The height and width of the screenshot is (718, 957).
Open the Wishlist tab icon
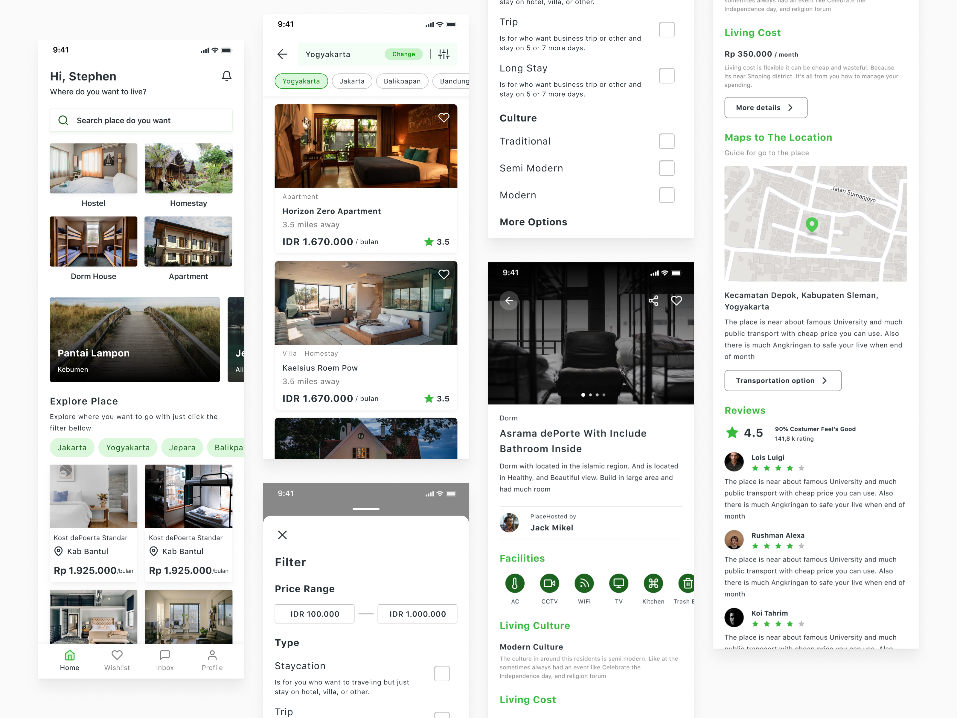tap(117, 655)
